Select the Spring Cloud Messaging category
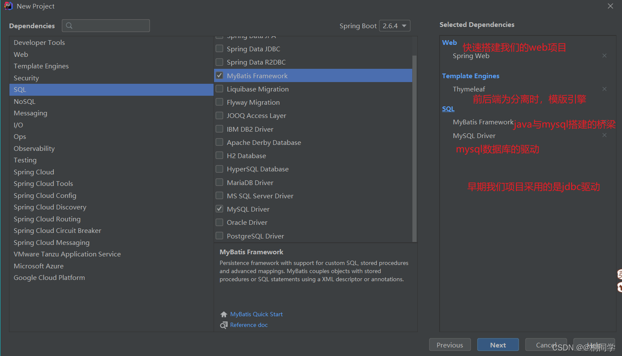Viewport: 622px width, 356px height. coord(111,242)
